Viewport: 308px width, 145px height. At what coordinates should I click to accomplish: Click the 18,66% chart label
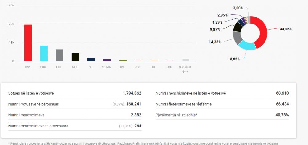click(x=234, y=59)
